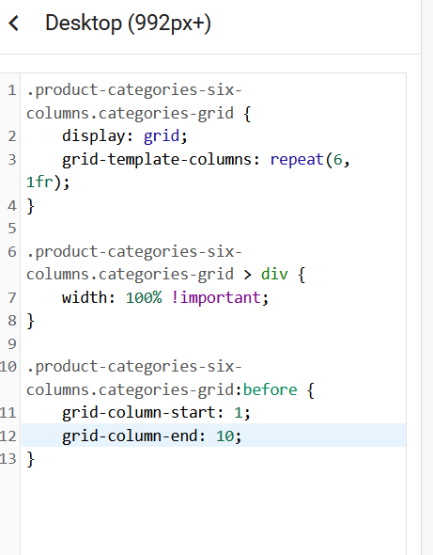Click line number 1 in the gutter
The image size is (433, 555).
click(x=12, y=90)
